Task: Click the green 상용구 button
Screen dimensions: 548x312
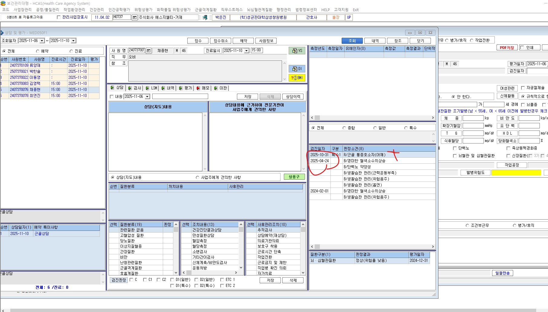Action: click(294, 177)
